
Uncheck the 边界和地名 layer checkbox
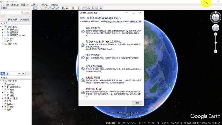(x=5, y=86)
